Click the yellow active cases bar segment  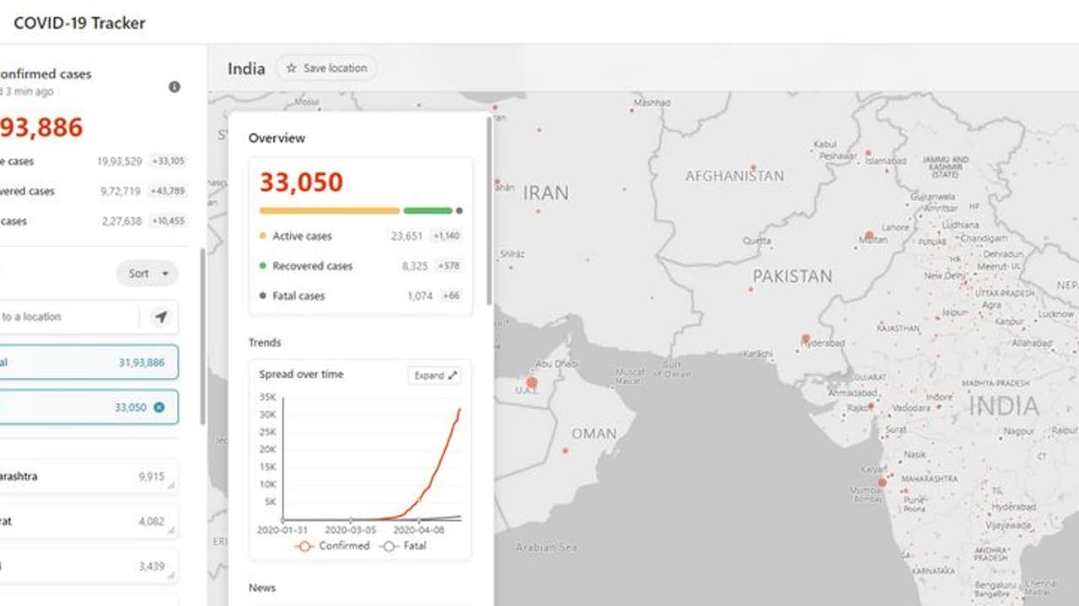[x=329, y=210]
